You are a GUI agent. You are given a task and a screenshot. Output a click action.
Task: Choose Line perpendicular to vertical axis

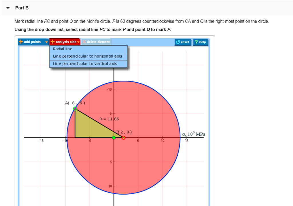point(88,64)
